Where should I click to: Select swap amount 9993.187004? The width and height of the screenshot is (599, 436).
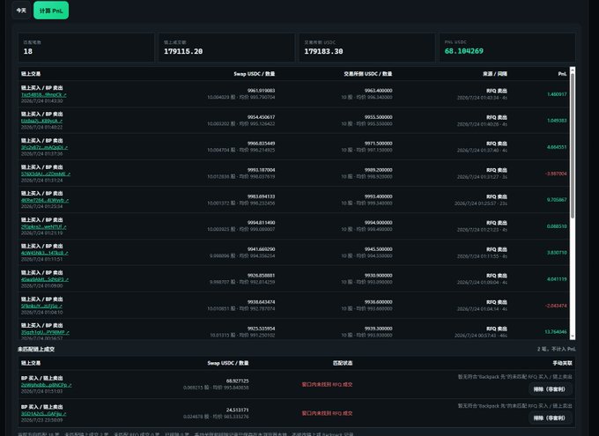(261, 170)
